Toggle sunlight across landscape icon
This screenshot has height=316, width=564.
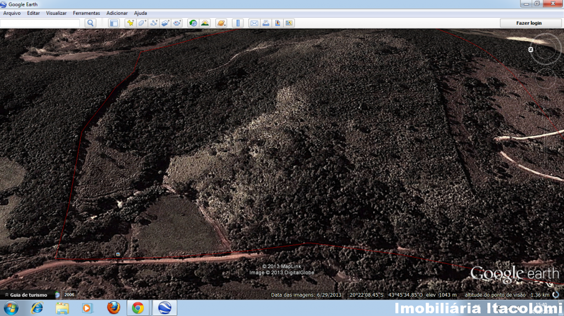point(205,23)
